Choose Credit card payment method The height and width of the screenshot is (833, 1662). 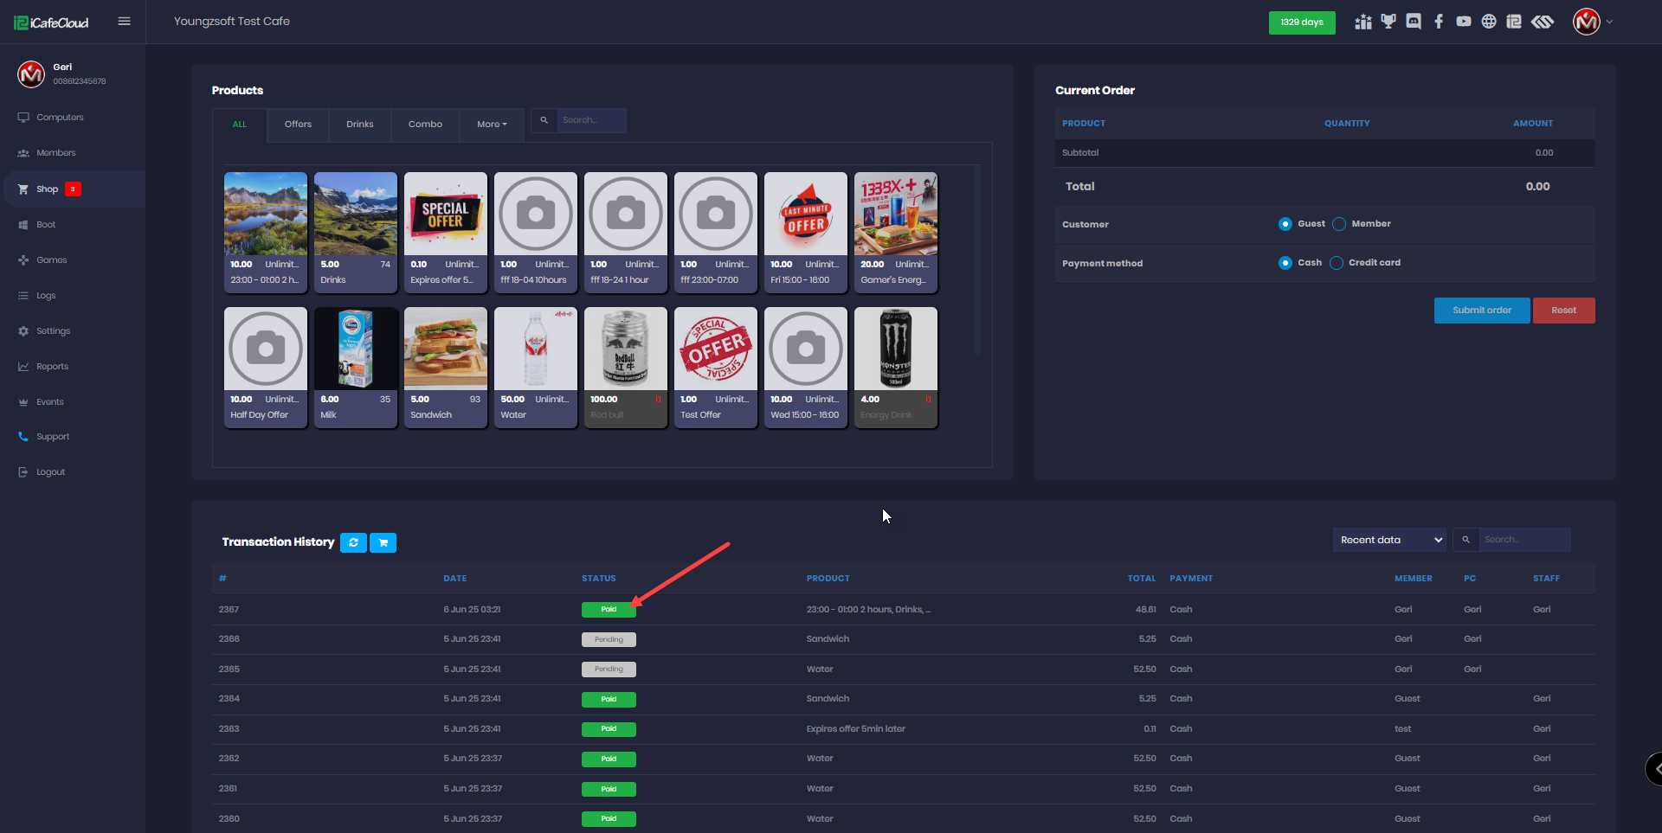(x=1337, y=263)
